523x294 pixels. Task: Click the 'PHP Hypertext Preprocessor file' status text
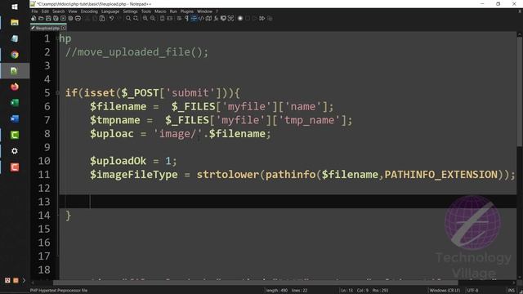(x=59, y=291)
